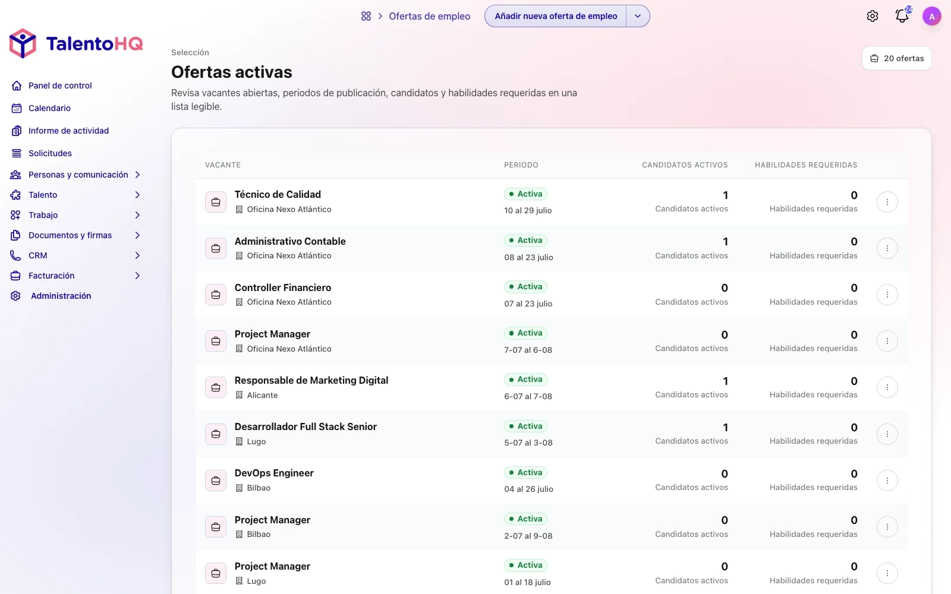
Task: Click Activa status badge of Técnico de Calidad
Action: click(x=526, y=194)
